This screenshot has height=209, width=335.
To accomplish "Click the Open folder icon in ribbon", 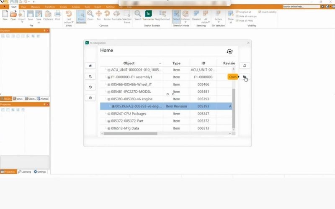I will [13, 14].
